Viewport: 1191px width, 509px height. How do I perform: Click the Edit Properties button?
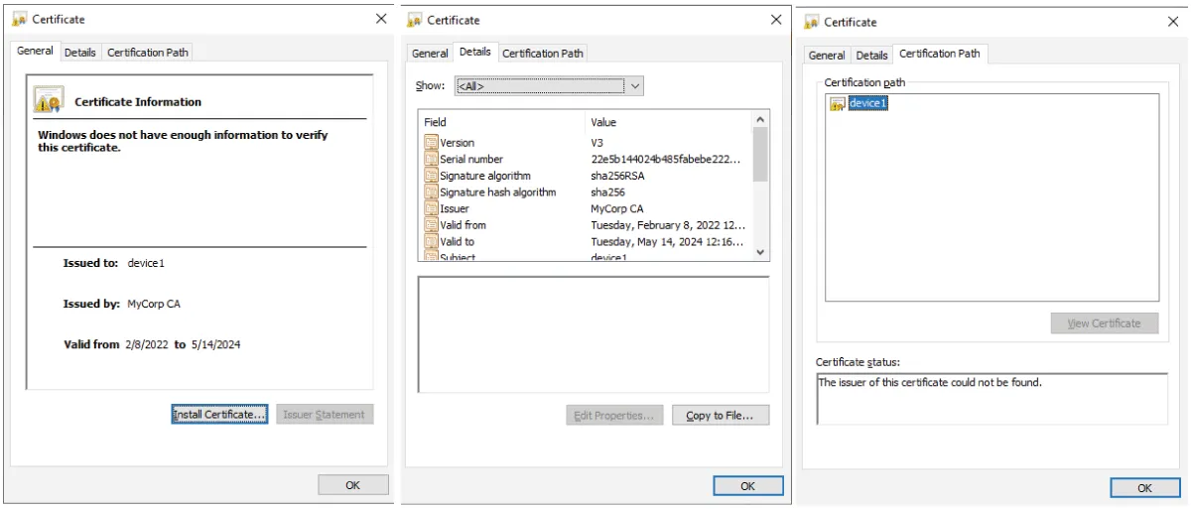click(614, 416)
